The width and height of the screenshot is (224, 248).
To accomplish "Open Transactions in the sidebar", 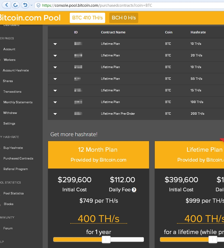I will [12, 92].
